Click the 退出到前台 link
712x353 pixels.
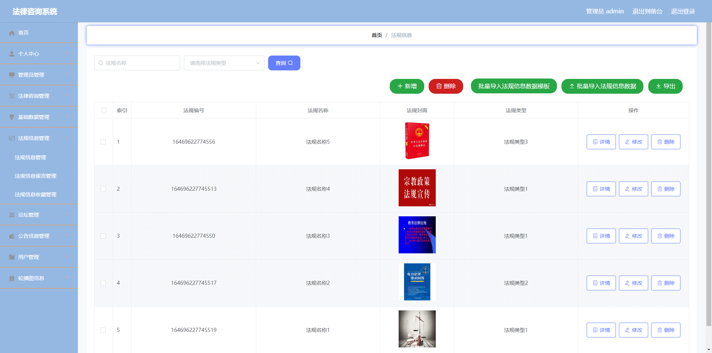tap(647, 11)
